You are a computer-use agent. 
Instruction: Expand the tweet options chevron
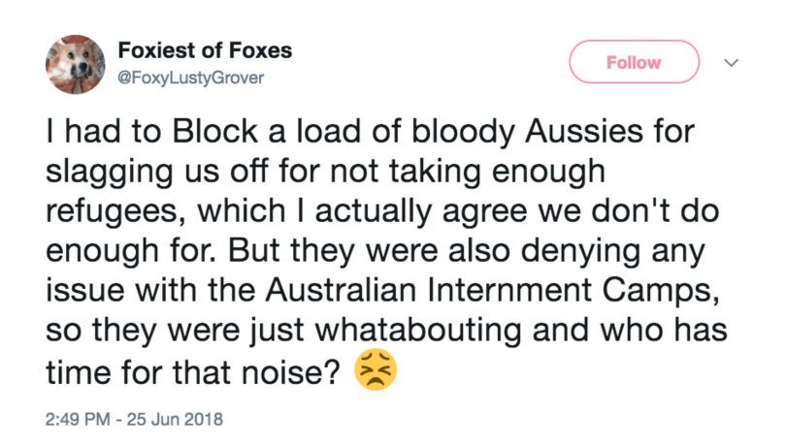coord(732,62)
